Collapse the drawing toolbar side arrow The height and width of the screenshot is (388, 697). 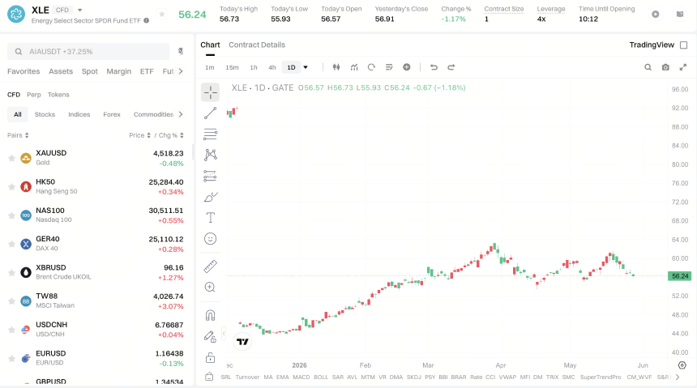click(x=224, y=333)
